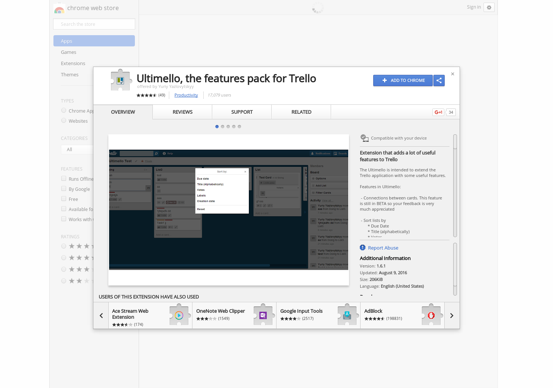Image resolution: width=553 pixels, height=388 pixels.
Task: Click Updated August 9, 2016 text
Action: 383,273
